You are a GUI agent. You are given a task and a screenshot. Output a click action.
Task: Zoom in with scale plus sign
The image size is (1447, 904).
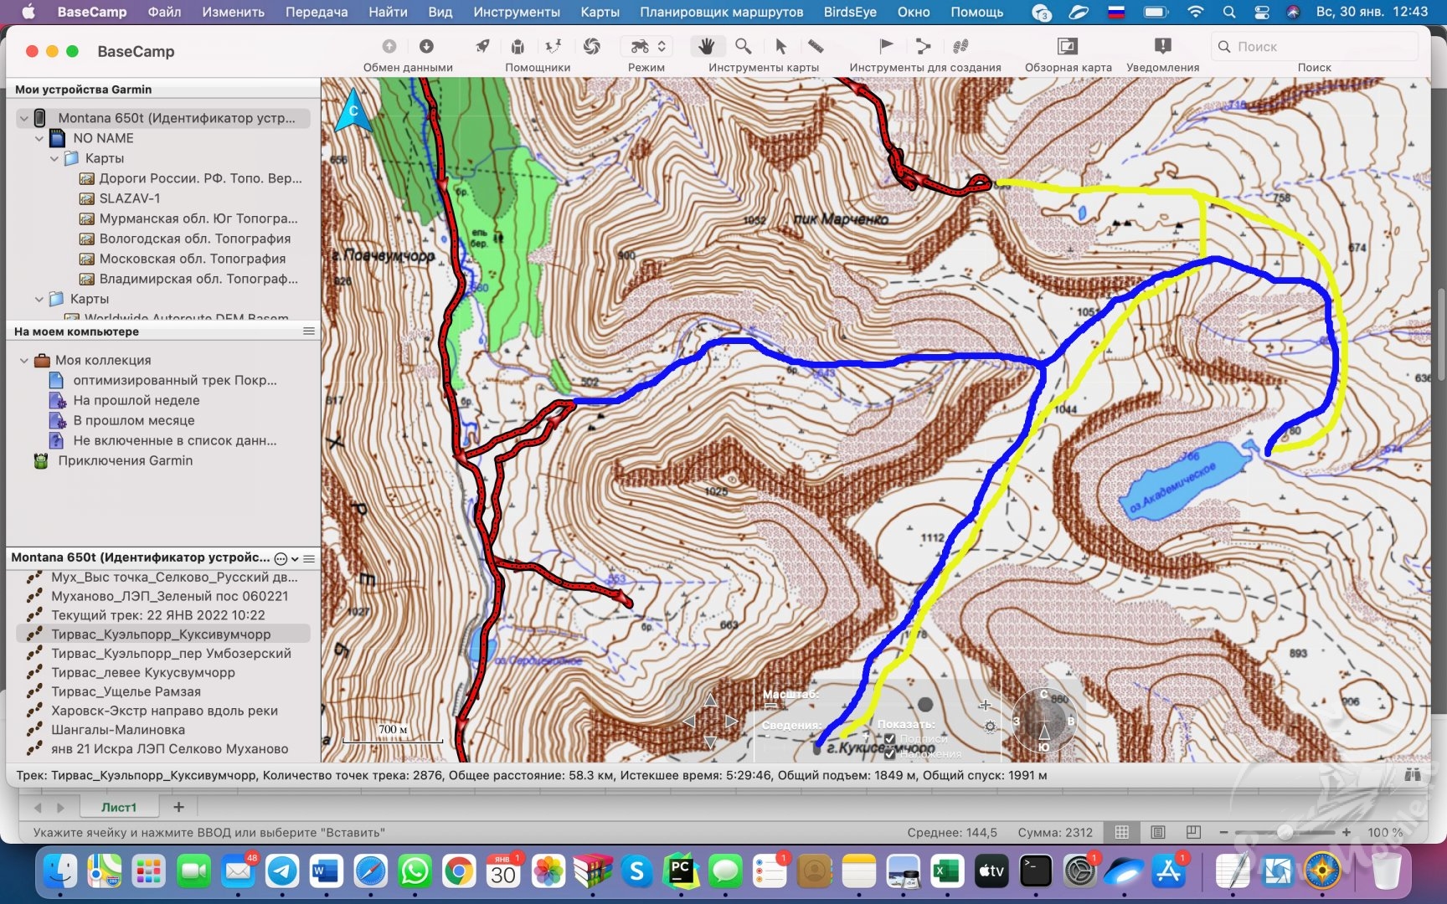point(985,705)
